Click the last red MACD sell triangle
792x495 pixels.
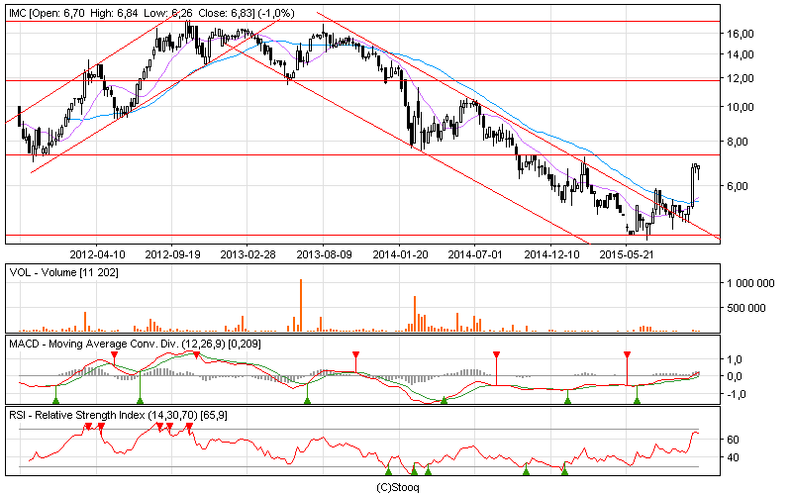click(628, 355)
